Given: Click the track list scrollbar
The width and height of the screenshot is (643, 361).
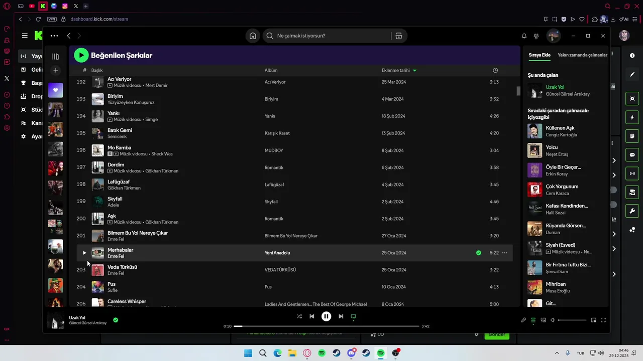Looking at the screenshot, I should [x=518, y=91].
